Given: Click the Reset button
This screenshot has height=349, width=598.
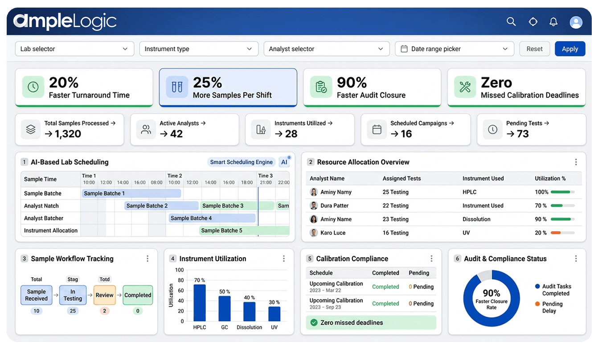Looking at the screenshot, I should (x=535, y=49).
